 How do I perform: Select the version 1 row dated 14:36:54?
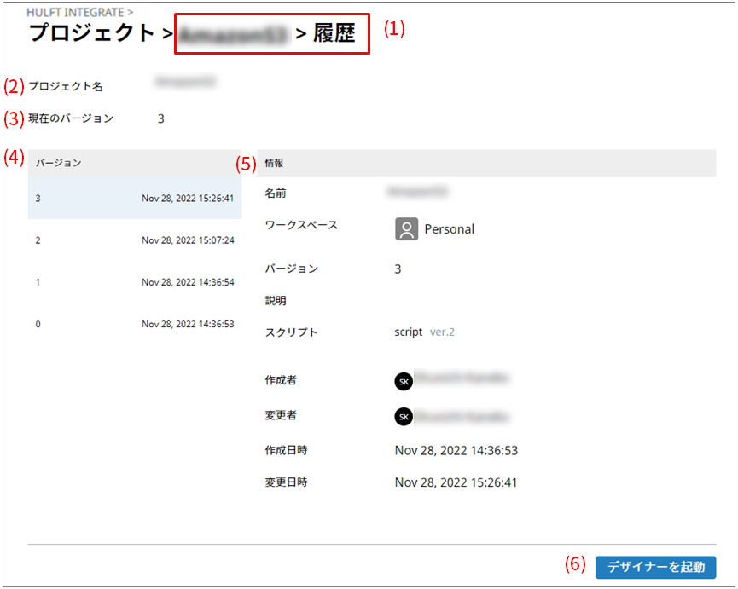point(135,282)
